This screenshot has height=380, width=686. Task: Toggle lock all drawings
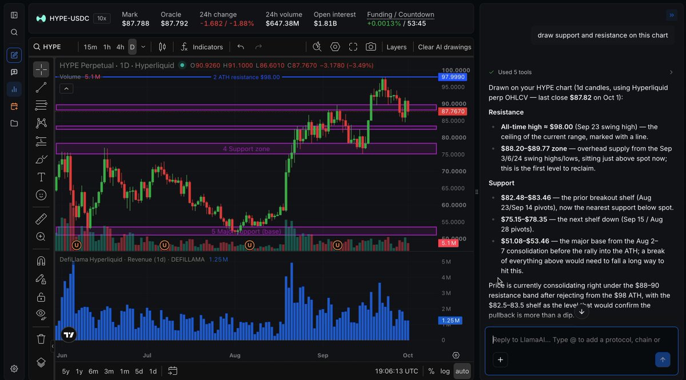coord(41,297)
